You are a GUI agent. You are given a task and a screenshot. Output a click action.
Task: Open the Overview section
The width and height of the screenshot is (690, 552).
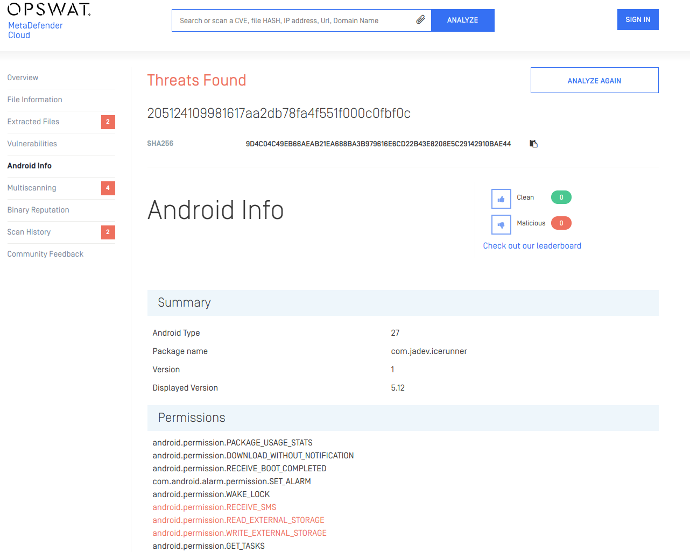(23, 77)
